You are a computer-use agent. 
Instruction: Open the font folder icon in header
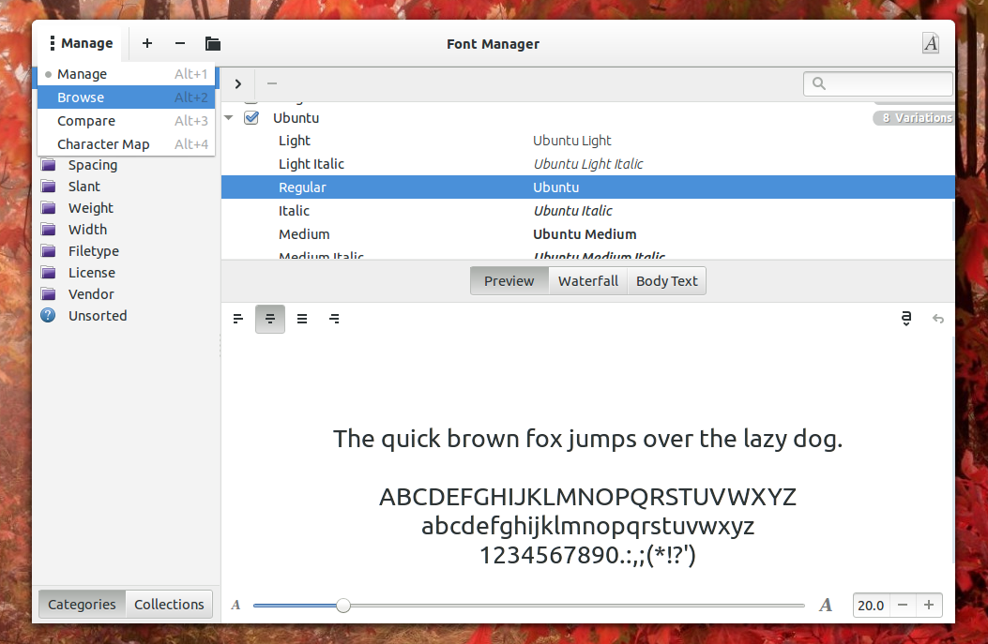213,43
